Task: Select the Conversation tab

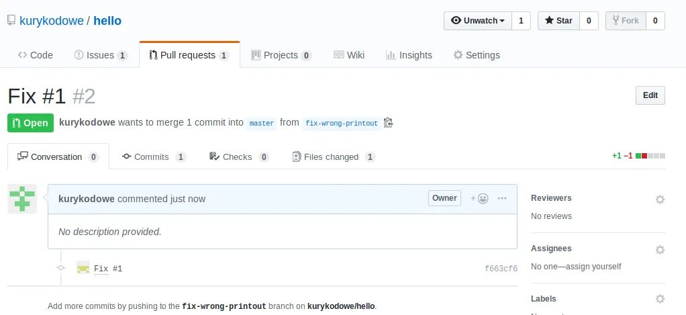Action: click(x=58, y=156)
